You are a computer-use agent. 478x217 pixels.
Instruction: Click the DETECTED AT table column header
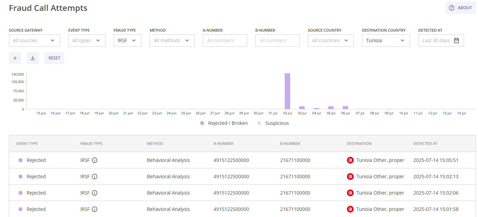[425, 143]
